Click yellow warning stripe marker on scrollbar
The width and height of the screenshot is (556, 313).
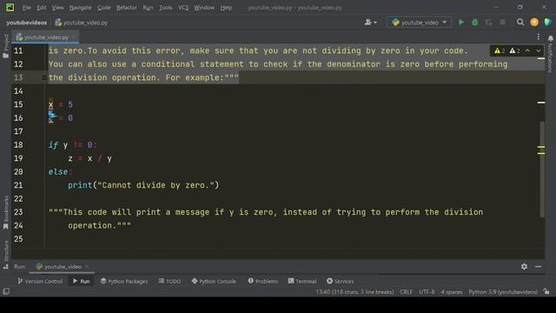(x=541, y=147)
